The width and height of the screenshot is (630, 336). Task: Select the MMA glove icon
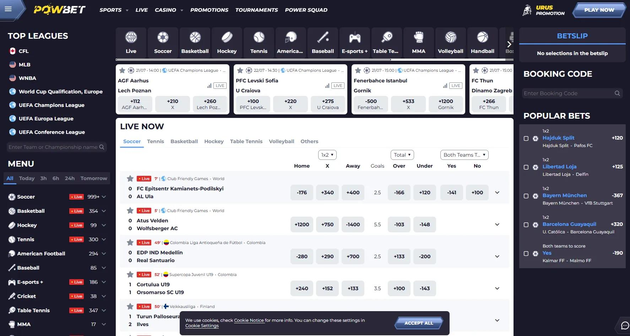[x=419, y=37]
